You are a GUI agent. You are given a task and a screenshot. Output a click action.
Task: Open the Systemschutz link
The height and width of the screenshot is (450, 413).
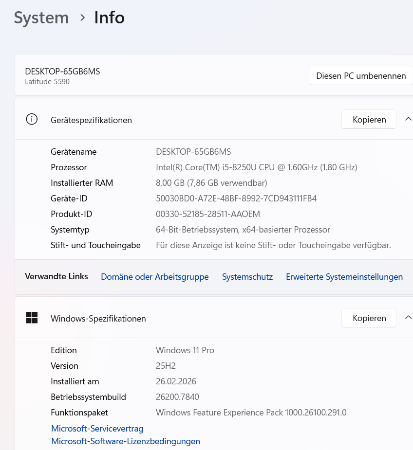(247, 277)
